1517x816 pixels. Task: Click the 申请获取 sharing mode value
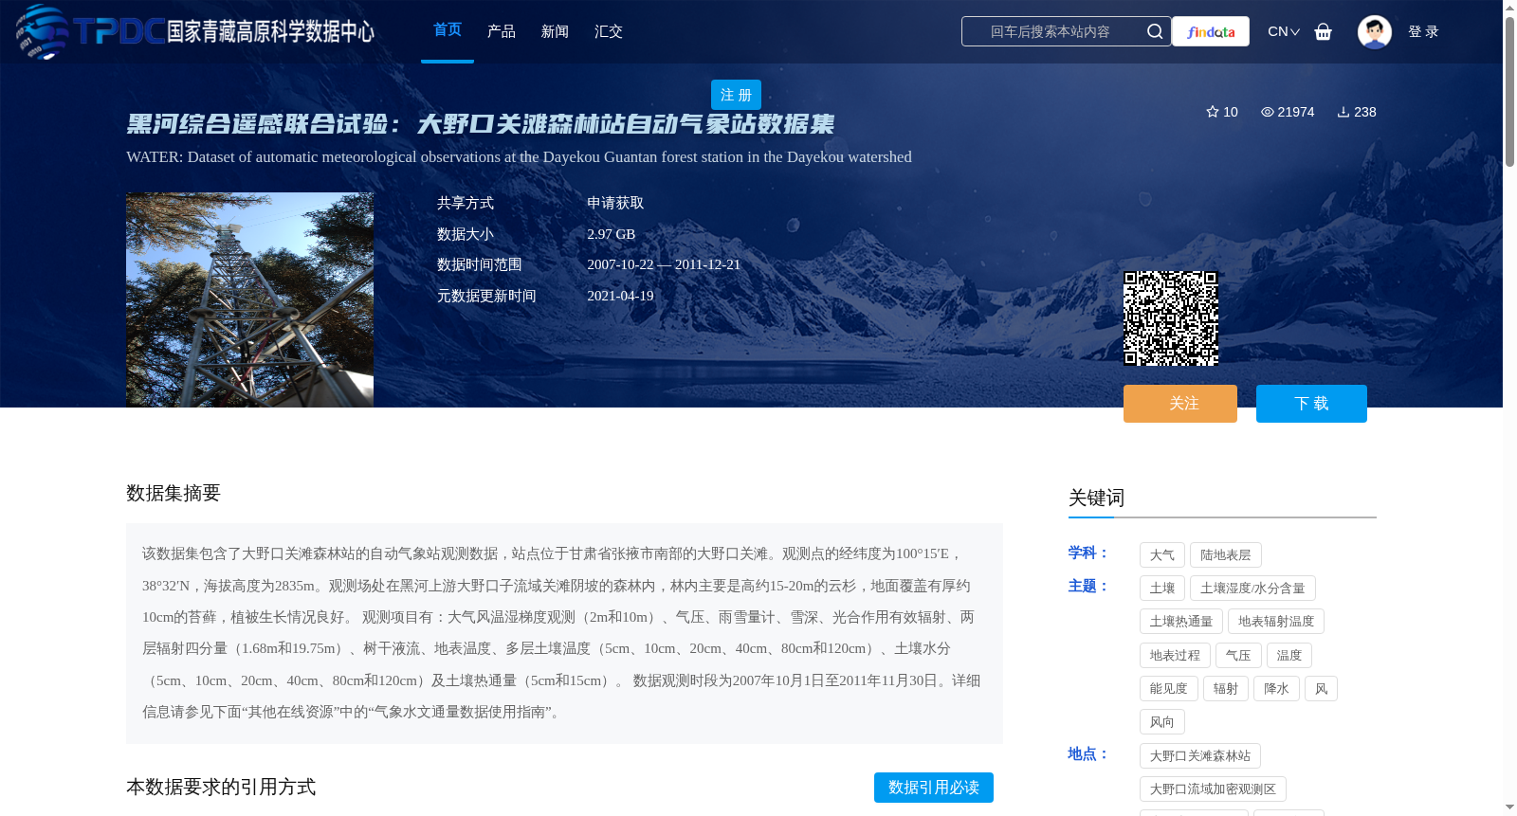615,203
